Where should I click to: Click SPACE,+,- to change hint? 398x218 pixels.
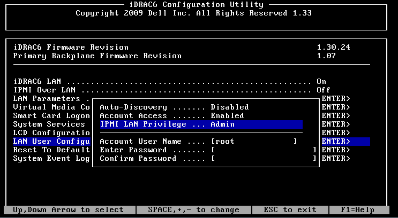[194, 210]
